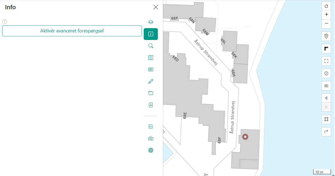Click the location pin button
Screen dimensions: 335x176
tap(326, 36)
